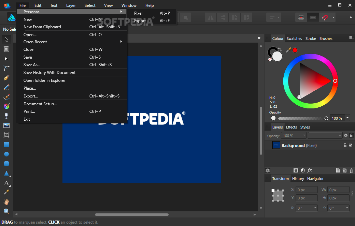This screenshot has height=226, width=355.
Task: Click the Mask layer icon
Action: point(296,170)
